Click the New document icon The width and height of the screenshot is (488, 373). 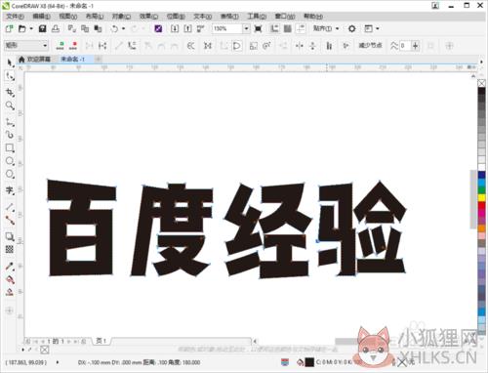pos(9,29)
